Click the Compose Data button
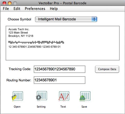This screenshot has width=125, height=114. pos(107,69)
